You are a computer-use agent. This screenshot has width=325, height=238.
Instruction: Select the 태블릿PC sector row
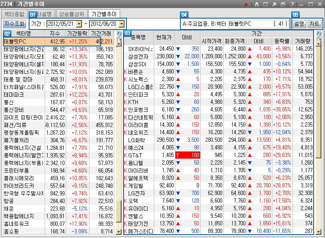(59, 41)
